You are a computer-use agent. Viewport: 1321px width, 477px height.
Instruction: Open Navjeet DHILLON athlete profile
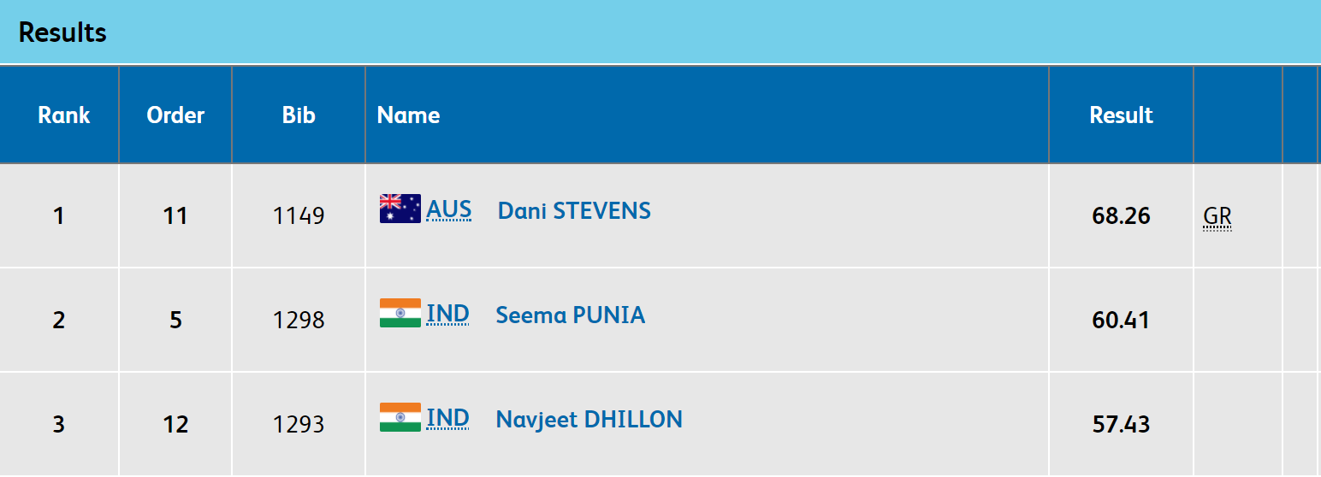point(589,419)
